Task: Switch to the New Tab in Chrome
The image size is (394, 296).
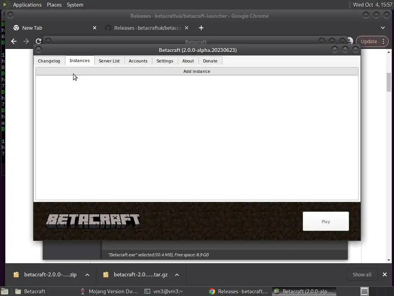Action: point(55,28)
